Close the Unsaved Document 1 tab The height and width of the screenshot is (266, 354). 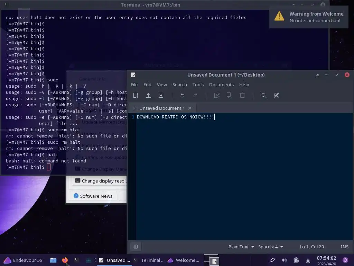190,108
